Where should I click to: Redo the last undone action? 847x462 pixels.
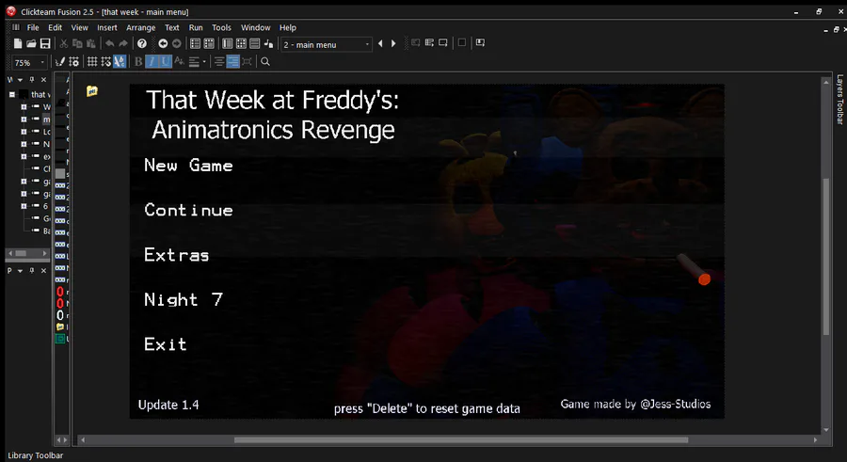coord(123,44)
